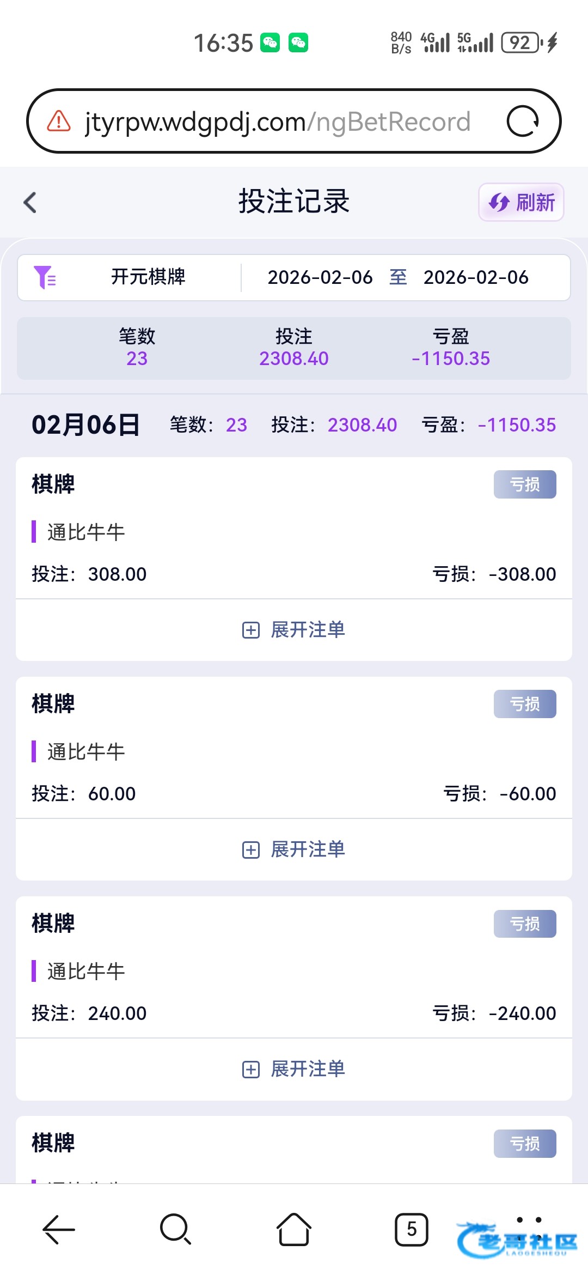Select the start date 2026-02-06
The height and width of the screenshot is (1275, 588).
(x=320, y=277)
